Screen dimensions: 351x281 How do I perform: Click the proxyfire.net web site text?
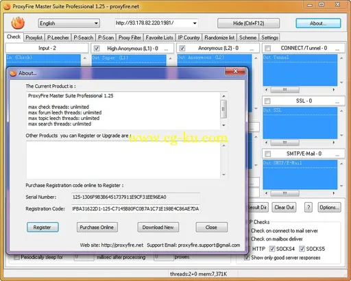[122, 245]
